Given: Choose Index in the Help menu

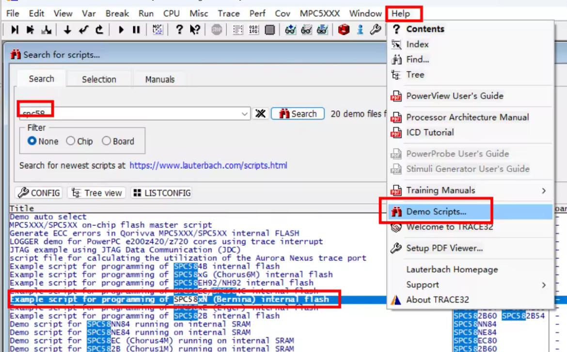Looking at the screenshot, I should tap(470, 44).
